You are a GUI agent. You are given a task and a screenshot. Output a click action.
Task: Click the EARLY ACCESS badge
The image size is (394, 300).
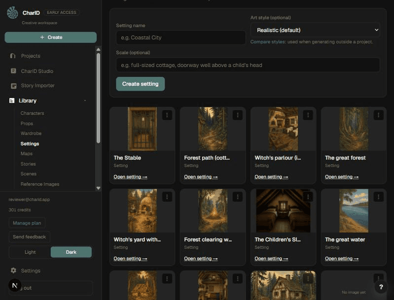coord(62,12)
